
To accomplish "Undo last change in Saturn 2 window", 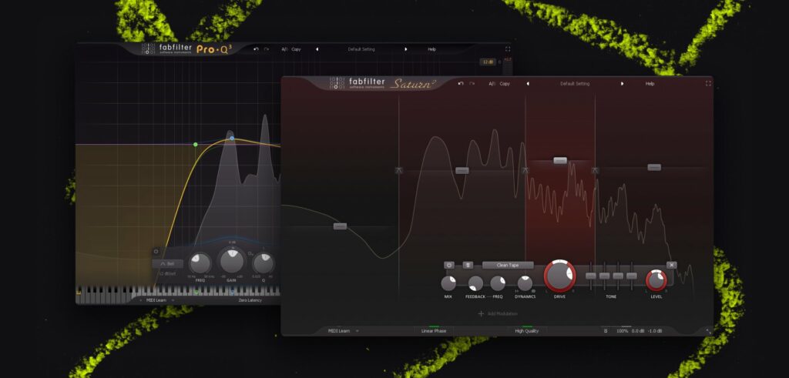I will [461, 83].
